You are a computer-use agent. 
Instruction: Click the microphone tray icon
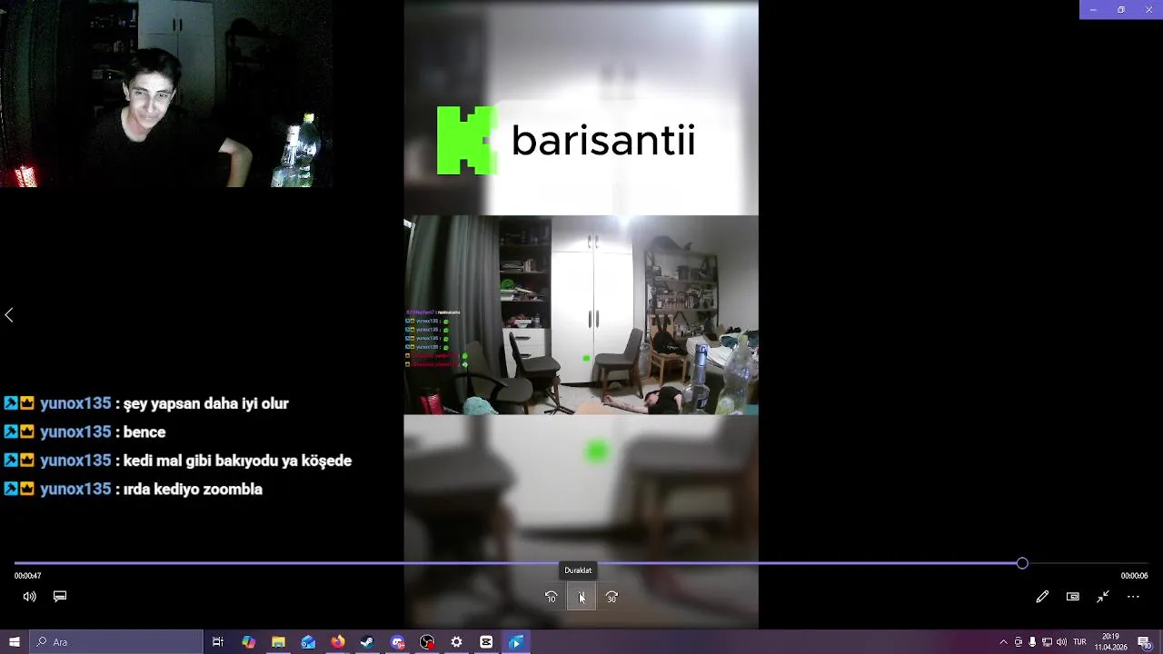1032,642
